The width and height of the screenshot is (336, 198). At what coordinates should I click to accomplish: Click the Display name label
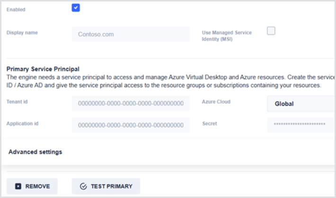pyautogui.click(x=22, y=33)
